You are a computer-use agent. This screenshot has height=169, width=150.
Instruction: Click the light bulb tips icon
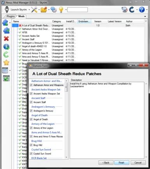[61, 10]
